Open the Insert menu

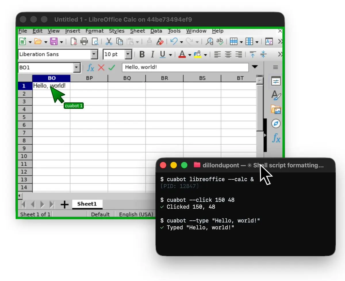(x=73, y=31)
